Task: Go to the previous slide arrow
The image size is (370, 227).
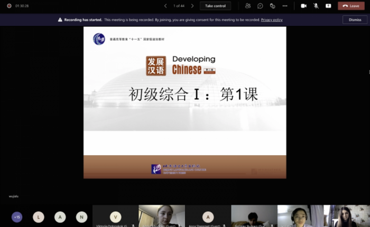Action: tap(165, 6)
